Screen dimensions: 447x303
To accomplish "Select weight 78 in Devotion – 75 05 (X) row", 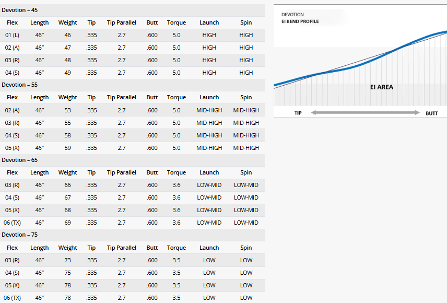I will click(67, 285).
